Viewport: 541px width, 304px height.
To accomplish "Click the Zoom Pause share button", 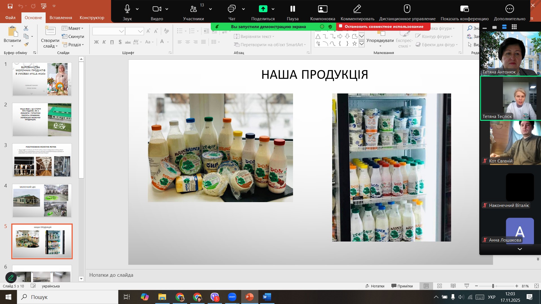I will tap(292, 9).
